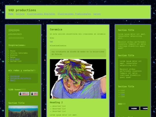Screen dimensions: 156x117
Task: Click the 'Soy estudiante de diseño' quote box
Action: pyautogui.click(x=78, y=53)
